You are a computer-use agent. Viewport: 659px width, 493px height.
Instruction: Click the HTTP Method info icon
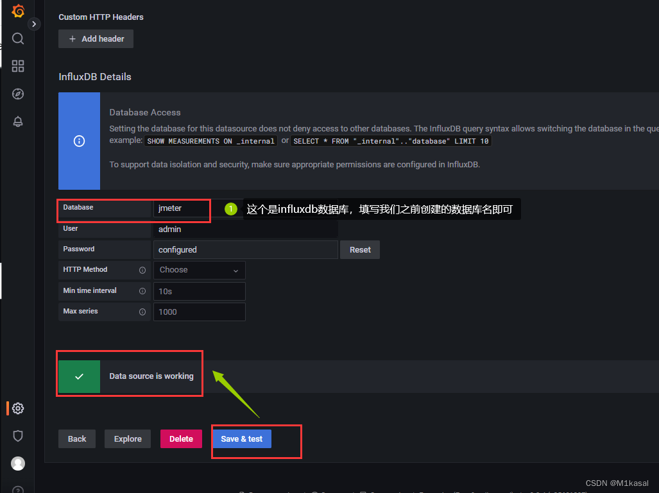click(x=142, y=270)
